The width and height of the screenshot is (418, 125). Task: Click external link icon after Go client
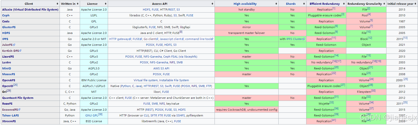pos(157,39)
